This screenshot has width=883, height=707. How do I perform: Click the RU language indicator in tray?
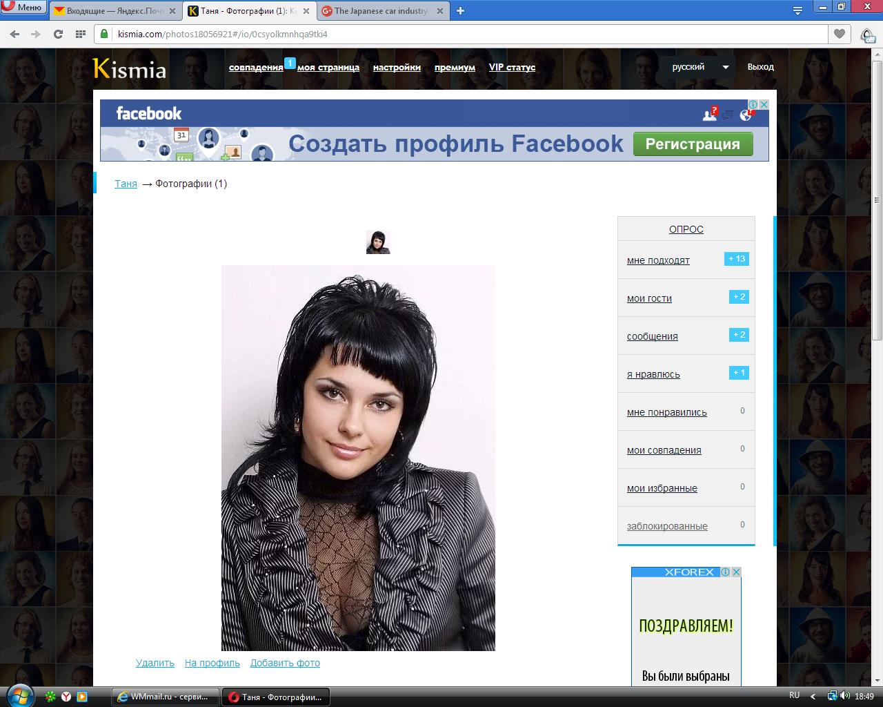click(795, 695)
